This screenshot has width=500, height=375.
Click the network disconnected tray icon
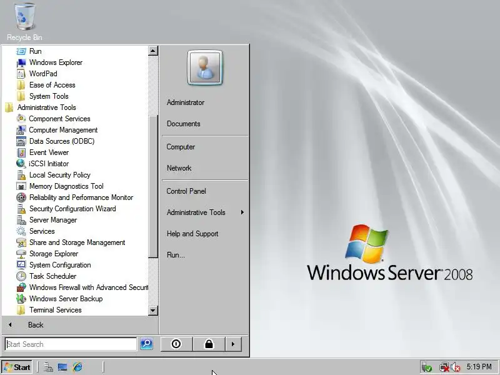pos(444,367)
